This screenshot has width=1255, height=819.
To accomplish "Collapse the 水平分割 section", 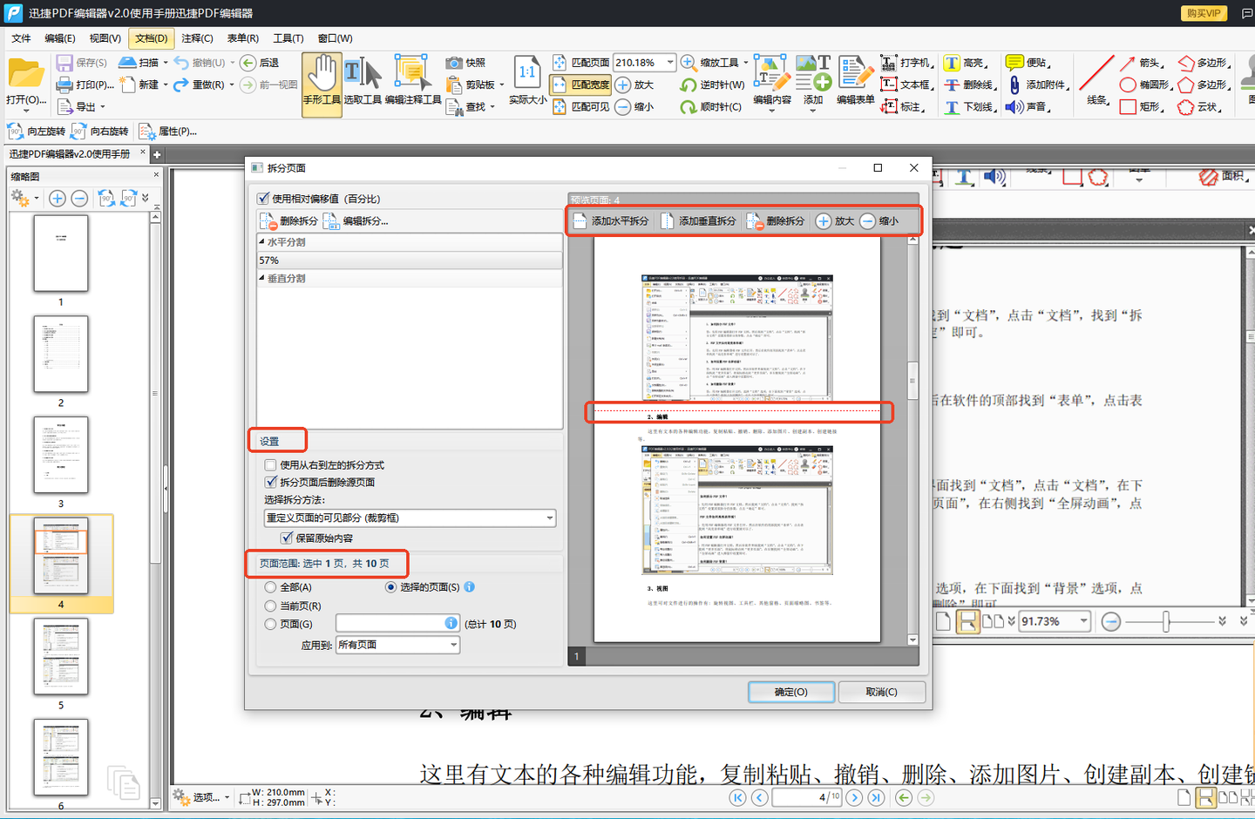I will (x=262, y=242).
